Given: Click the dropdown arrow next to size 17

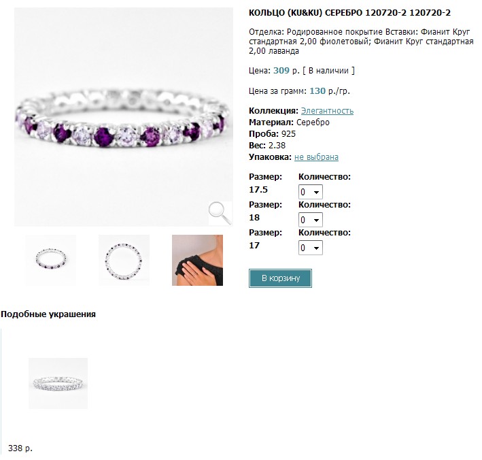Looking at the screenshot, I should tap(316, 248).
